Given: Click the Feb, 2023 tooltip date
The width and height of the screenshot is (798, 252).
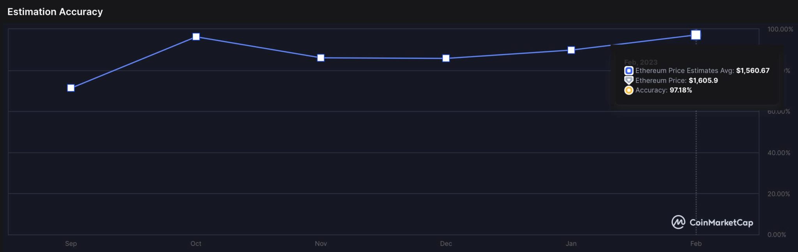Looking at the screenshot, I should pyautogui.click(x=641, y=62).
